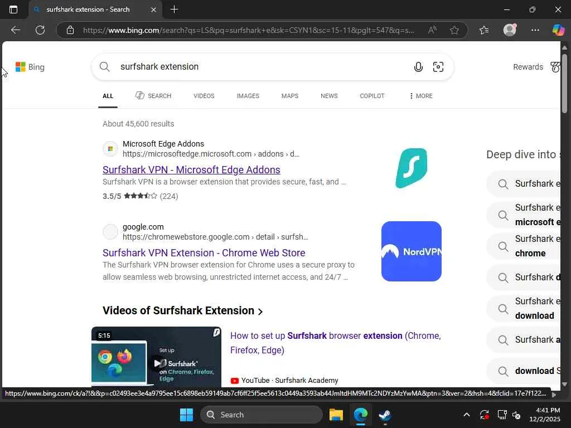This screenshot has height=428, width=571.
Task: Click the sync status tray icon
Action: (x=485, y=415)
